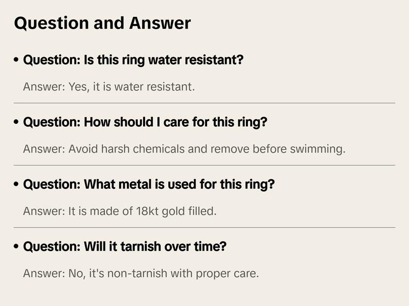Click '18kt' in the metal answer
Image resolution: width=409 pixels, height=306 pixels.
(147, 211)
